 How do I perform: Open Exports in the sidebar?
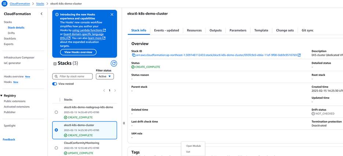[8, 44]
